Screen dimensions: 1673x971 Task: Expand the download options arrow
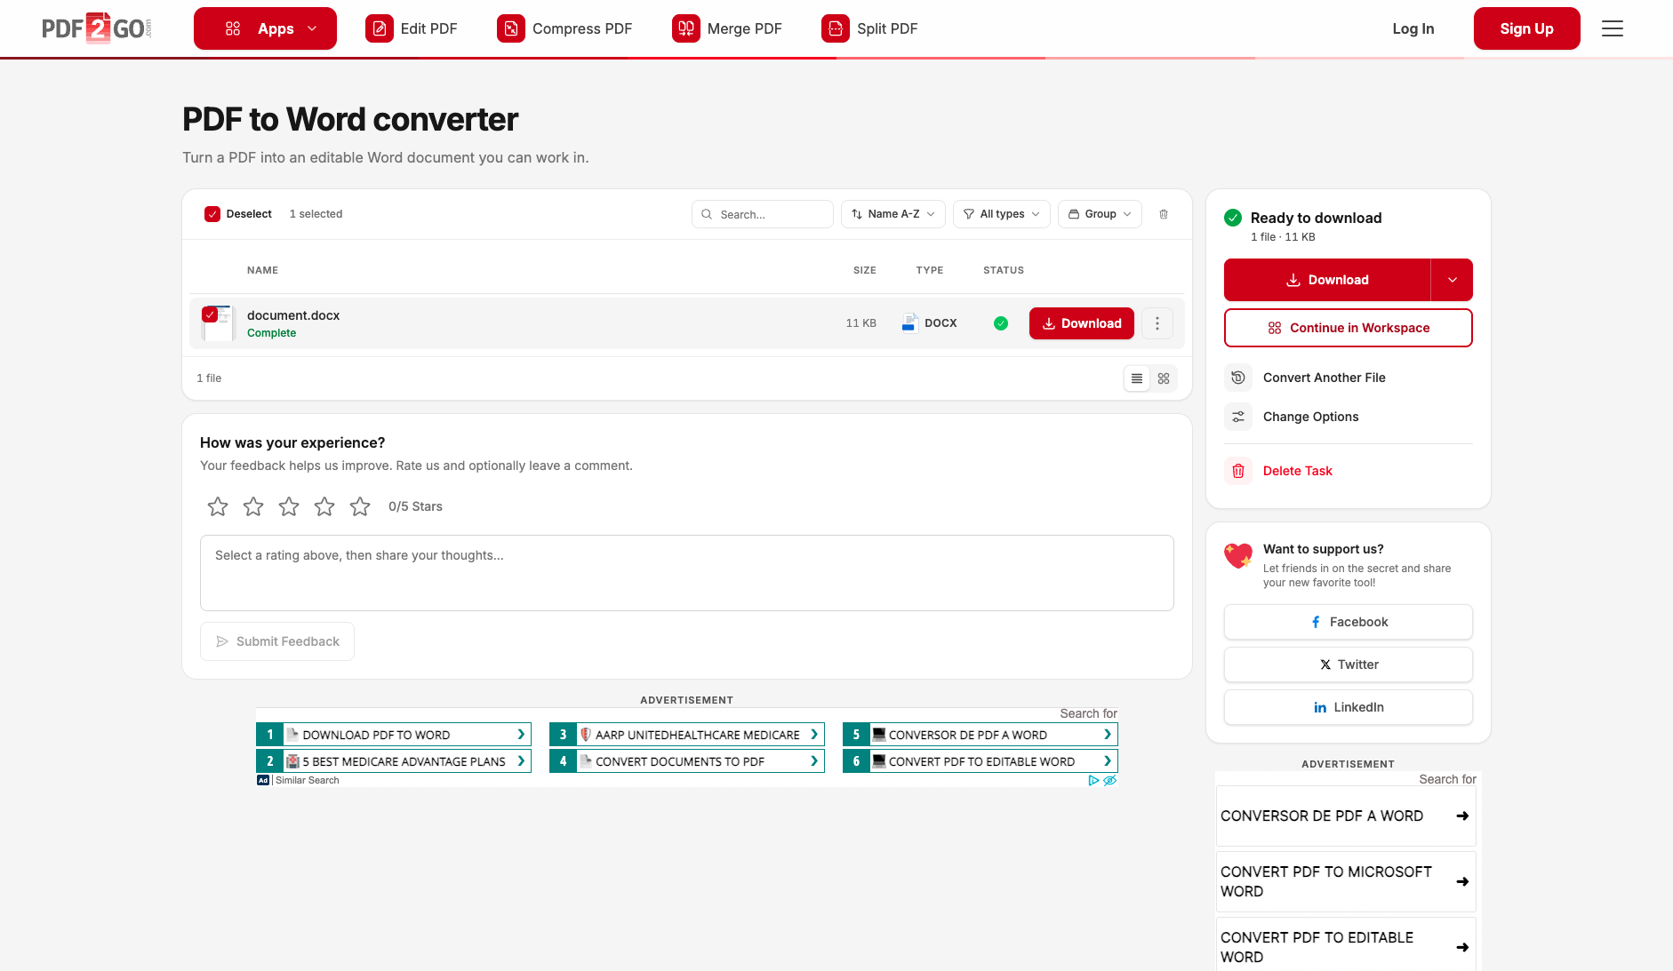[1452, 280]
